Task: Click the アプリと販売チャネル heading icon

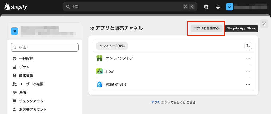Action: point(92,28)
